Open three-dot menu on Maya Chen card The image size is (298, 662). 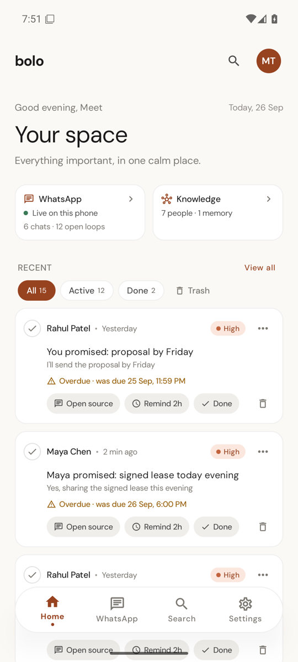point(263,452)
